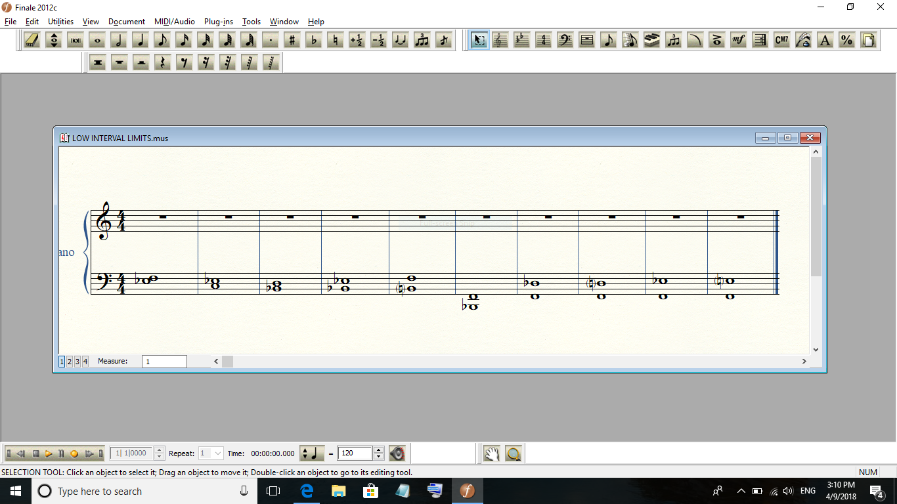897x504 pixels.
Task: Select the sharp accidental tool
Action: coord(292,40)
